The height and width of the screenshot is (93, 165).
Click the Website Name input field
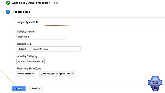[41, 37]
